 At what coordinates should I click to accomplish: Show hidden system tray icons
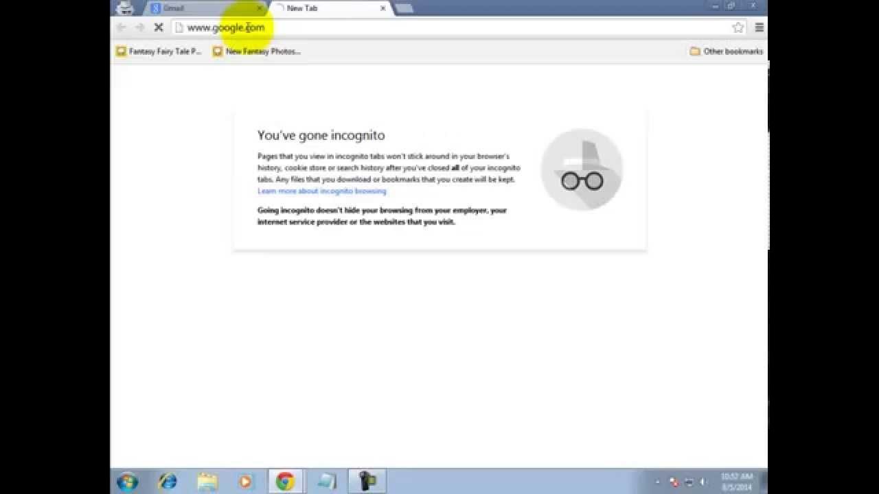[x=657, y=482]
